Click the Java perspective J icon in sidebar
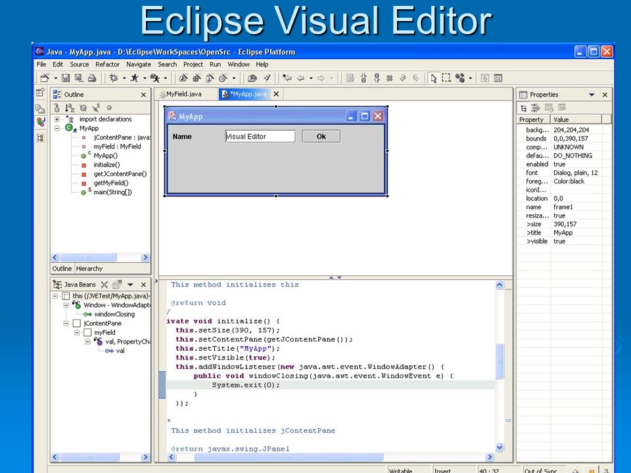This screenshot has width=631, height=473. pos(41,121)
